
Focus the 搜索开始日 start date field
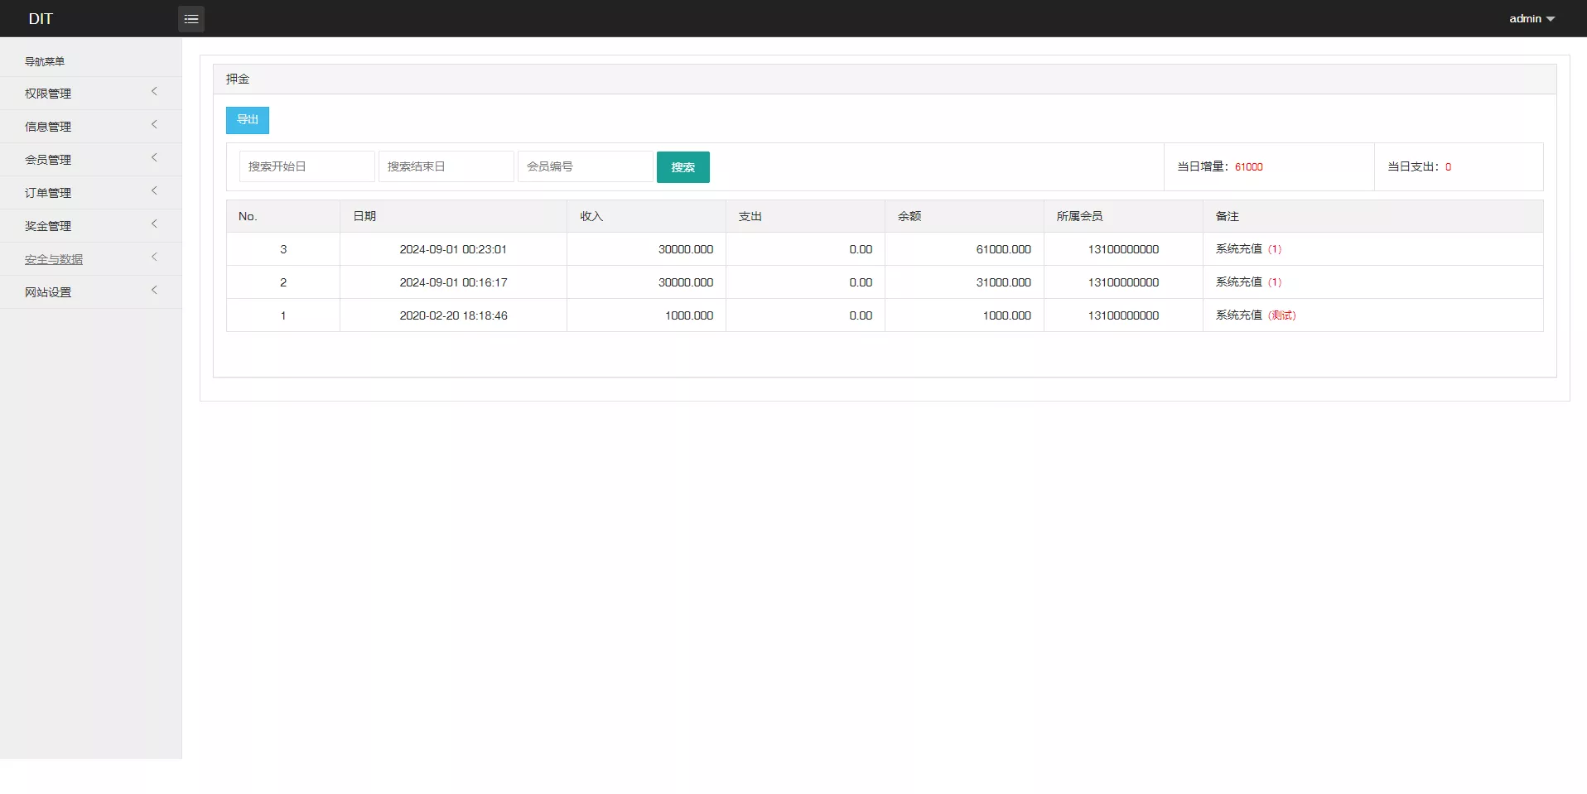[x=306, y=166]
